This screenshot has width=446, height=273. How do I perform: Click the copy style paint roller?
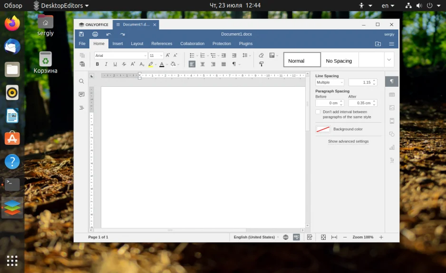pyautogui.click(x=261, y=64)
